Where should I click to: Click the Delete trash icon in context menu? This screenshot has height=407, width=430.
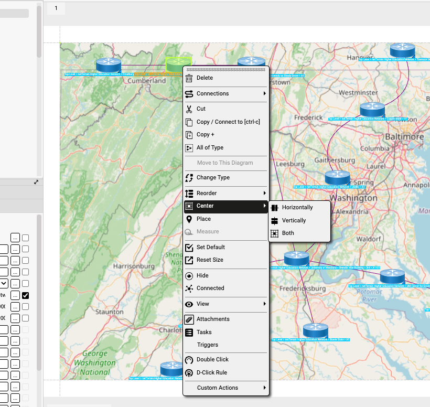[x=189, y=78]
